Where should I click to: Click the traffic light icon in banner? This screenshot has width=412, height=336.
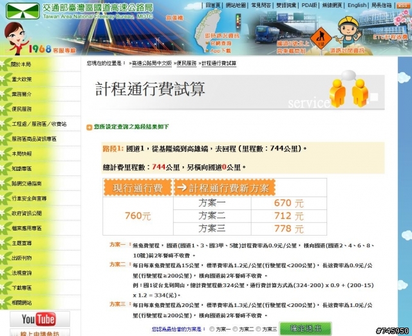[238, 21]
